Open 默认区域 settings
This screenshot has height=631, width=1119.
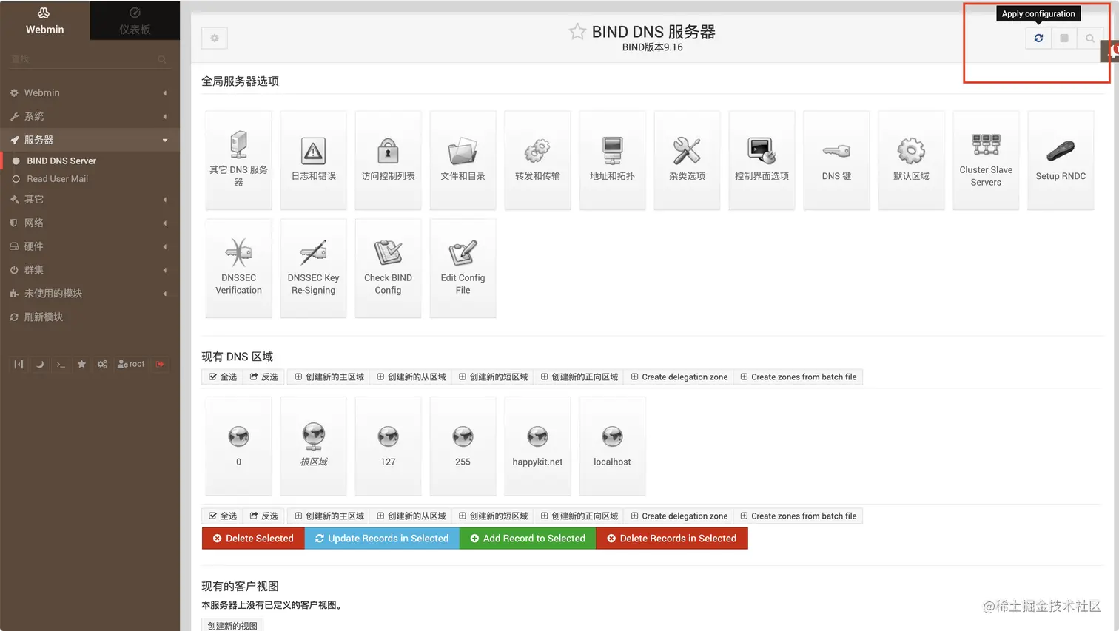(911, 160)
